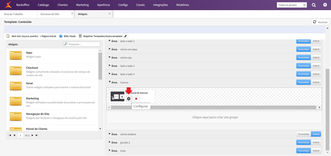Expand the insta area

tap(110, 150)
